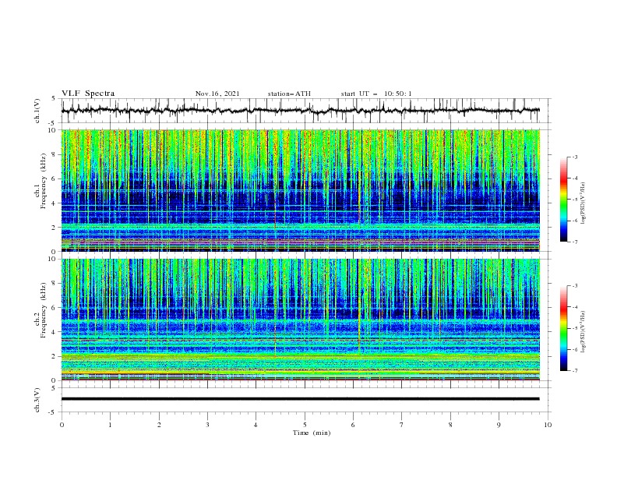
Task: Click the ch.1 'Frequency (kHz)' axis label
Action: point(44,180)
